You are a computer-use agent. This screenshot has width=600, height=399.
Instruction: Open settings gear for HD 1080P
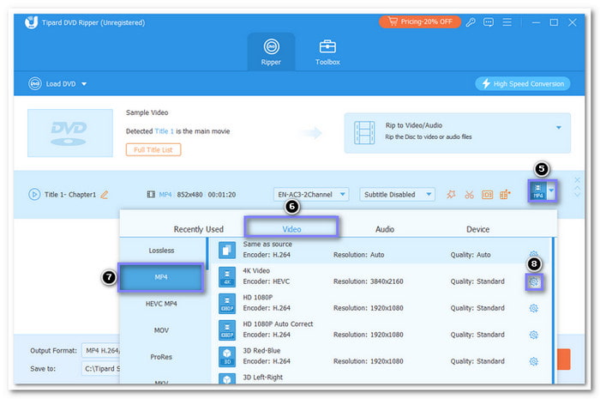pos(534,308)
